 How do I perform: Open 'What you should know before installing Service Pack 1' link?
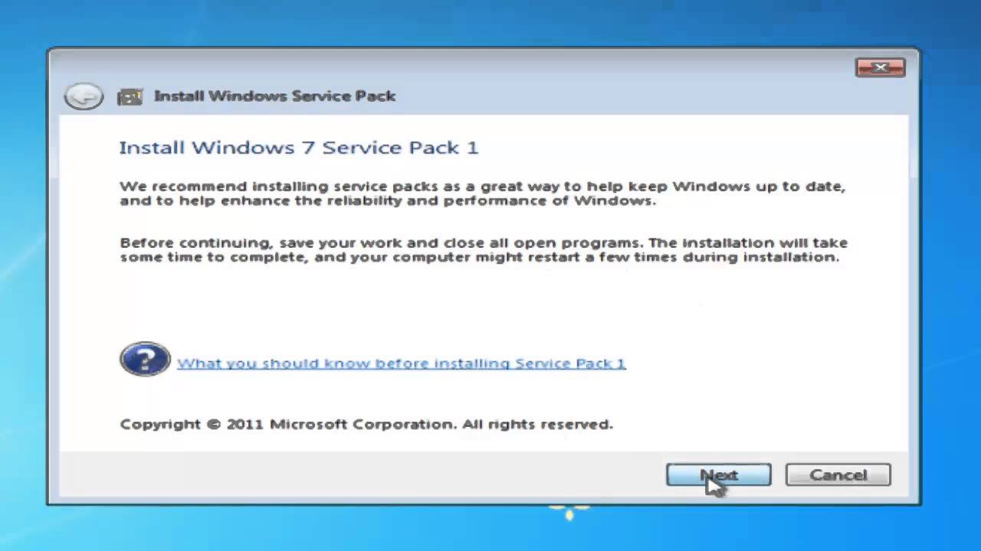(401, 364)
